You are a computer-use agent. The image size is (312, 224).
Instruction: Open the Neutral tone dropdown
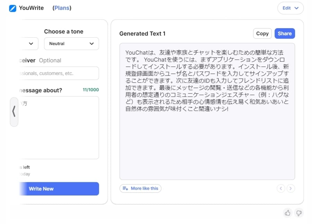pos(71,44)
